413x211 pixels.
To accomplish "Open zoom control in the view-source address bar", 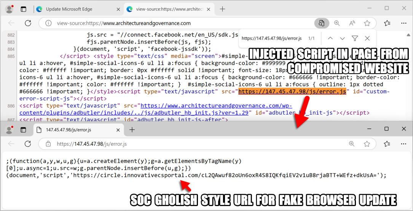I will point(337,23).
